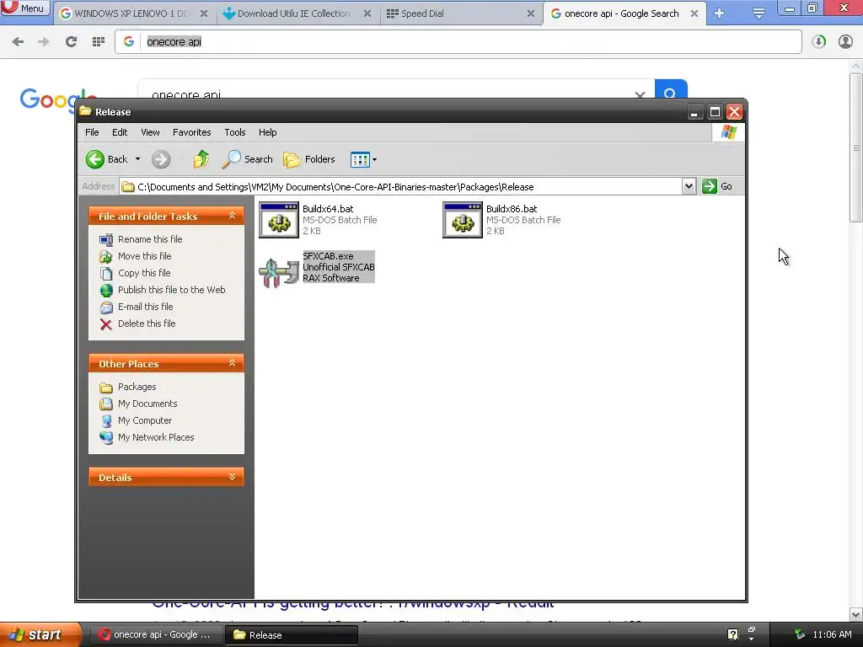Screen dimensions: 863x647
Task: Open the View menu
Action: pos(150,132)
